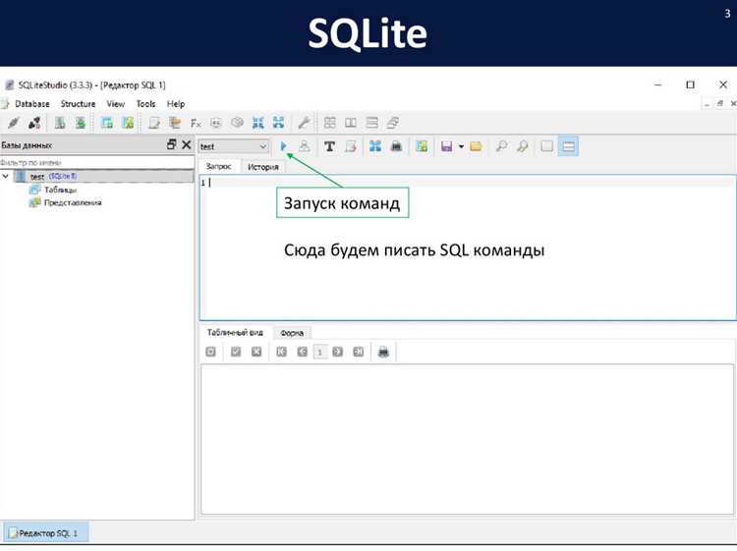Click the Edit database green arrow icon
This screenshot has width=737, height=551.
tap(81, 123)
